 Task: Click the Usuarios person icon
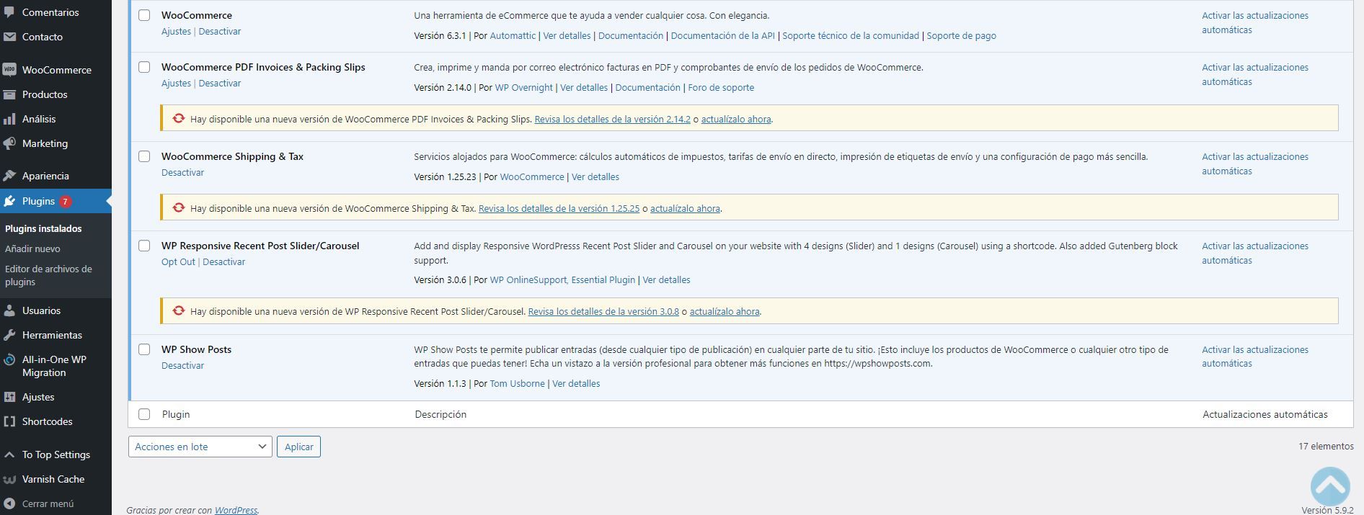[9, 310]
